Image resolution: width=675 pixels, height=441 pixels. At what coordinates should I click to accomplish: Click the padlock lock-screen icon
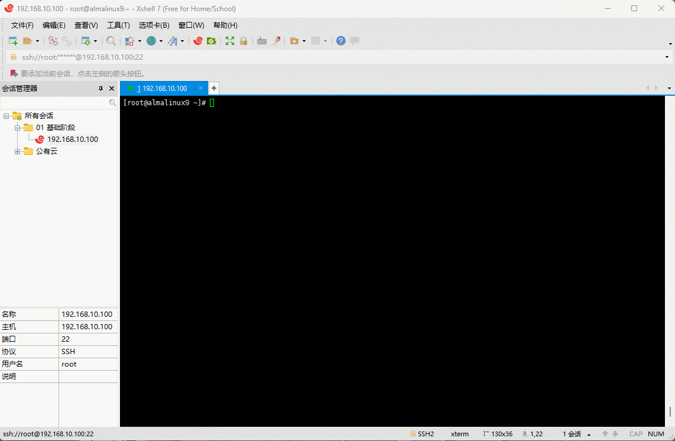243,41
